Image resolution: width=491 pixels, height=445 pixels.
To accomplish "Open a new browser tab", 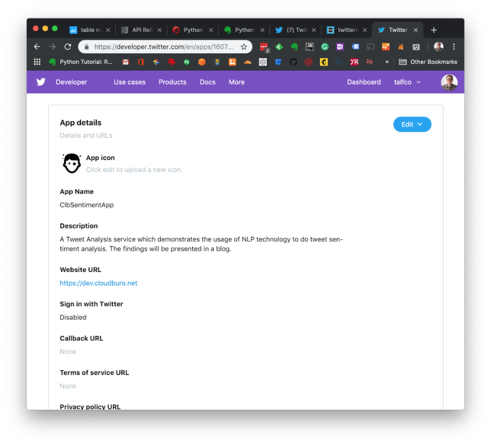I will tap(434, 30).
